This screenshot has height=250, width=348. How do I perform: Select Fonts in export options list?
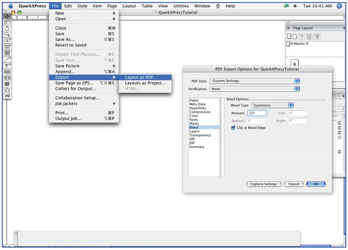click(204, 119)
